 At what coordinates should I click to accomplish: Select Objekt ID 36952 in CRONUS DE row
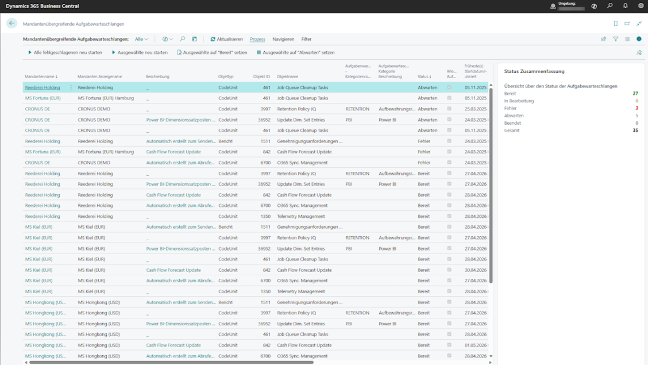coord(264,120)
